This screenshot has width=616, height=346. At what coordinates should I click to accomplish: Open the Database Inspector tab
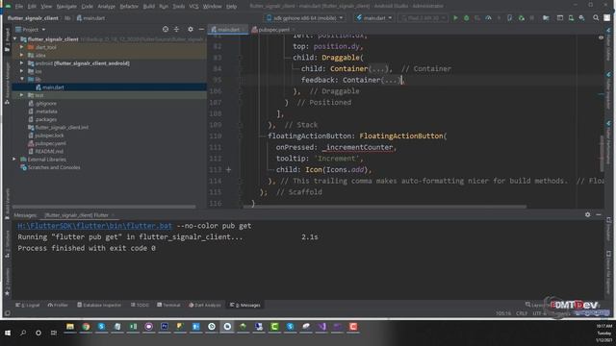tap(99, 305)
